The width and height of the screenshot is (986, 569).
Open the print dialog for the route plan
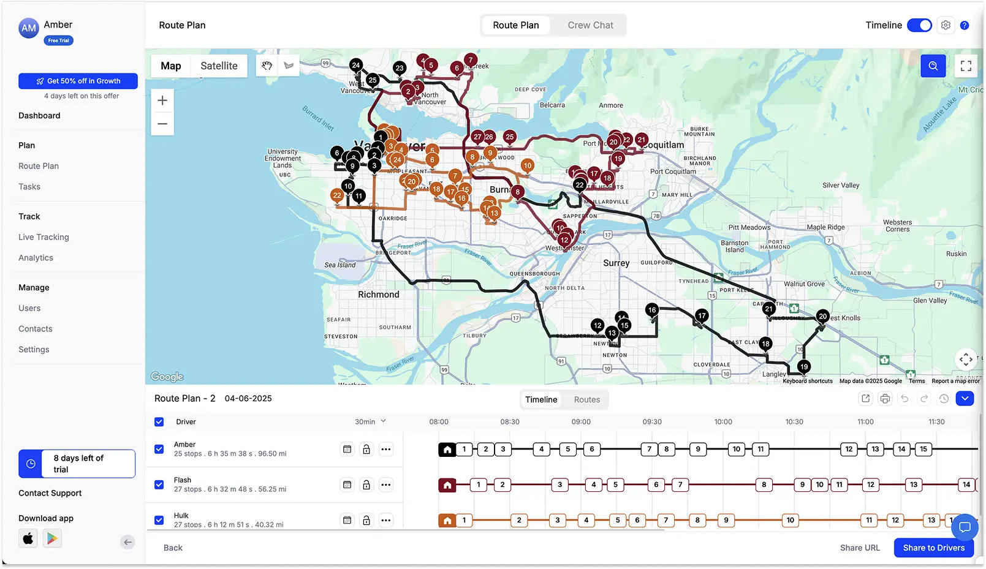885,398
